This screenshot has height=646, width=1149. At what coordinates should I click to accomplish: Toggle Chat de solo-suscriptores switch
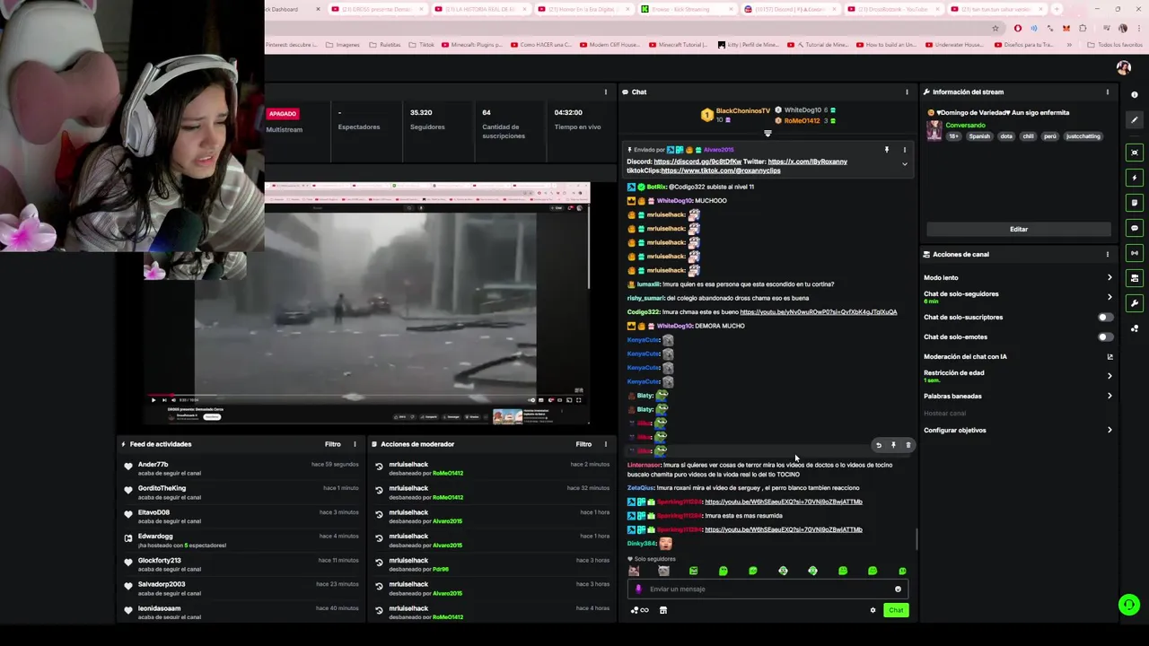1106,318
